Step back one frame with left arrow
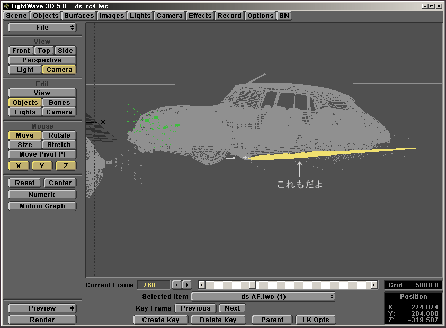This screenshot has width=446, height=328. tap(177, 285)
